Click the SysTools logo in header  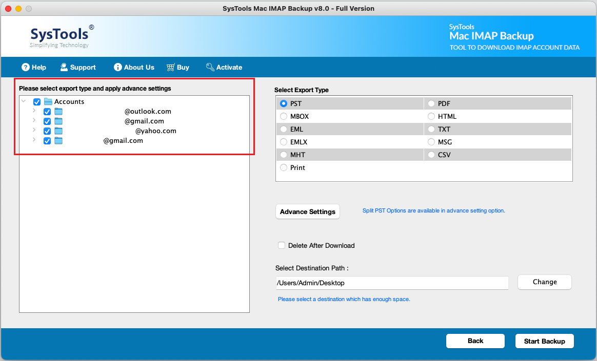62,36
